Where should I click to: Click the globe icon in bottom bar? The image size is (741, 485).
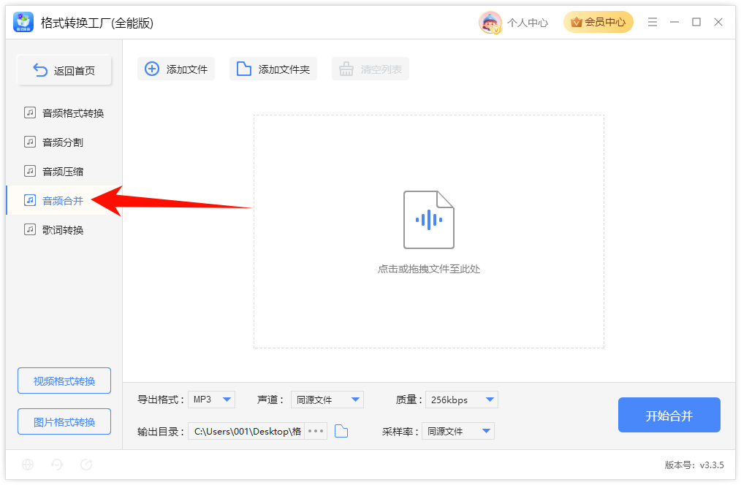[28, 465]
